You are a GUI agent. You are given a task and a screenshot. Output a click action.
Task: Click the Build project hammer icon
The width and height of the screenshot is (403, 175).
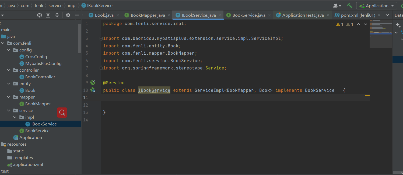pyautogui.click(x=349, y=6)
